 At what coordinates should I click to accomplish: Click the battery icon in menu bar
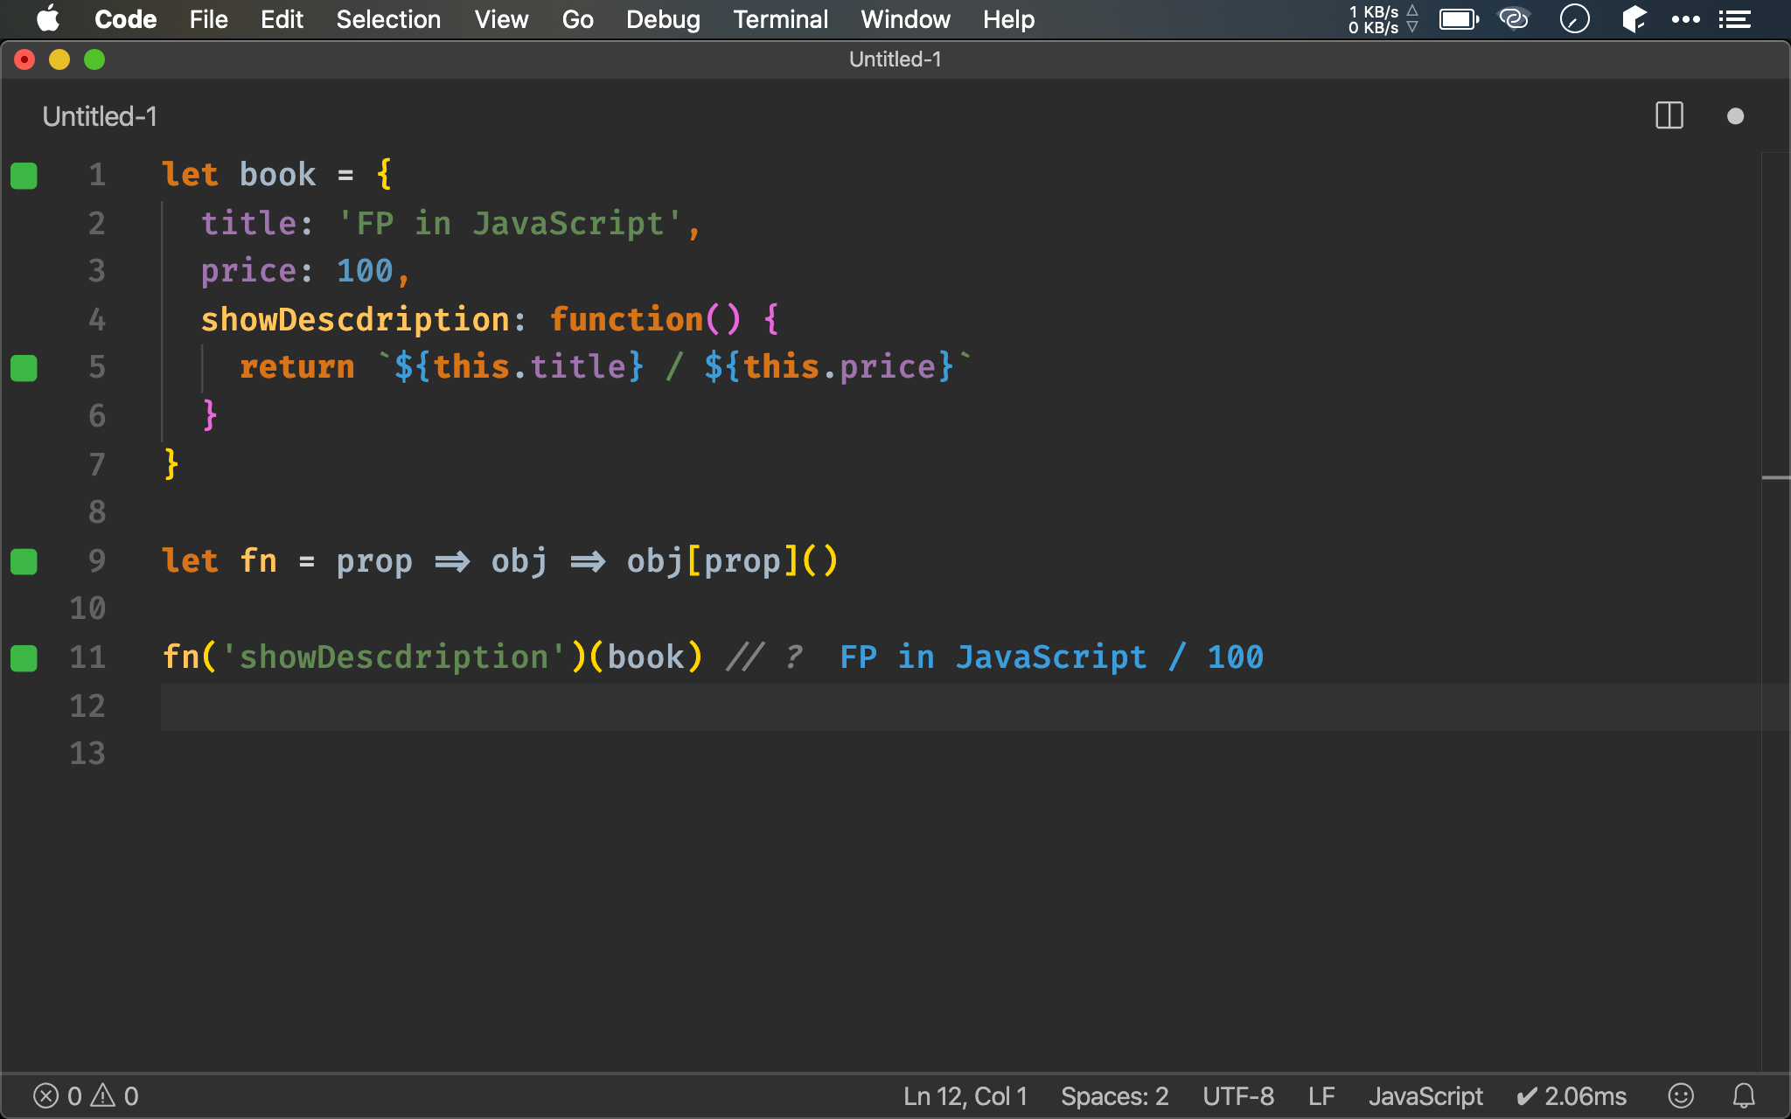(x=1458, y=19)
